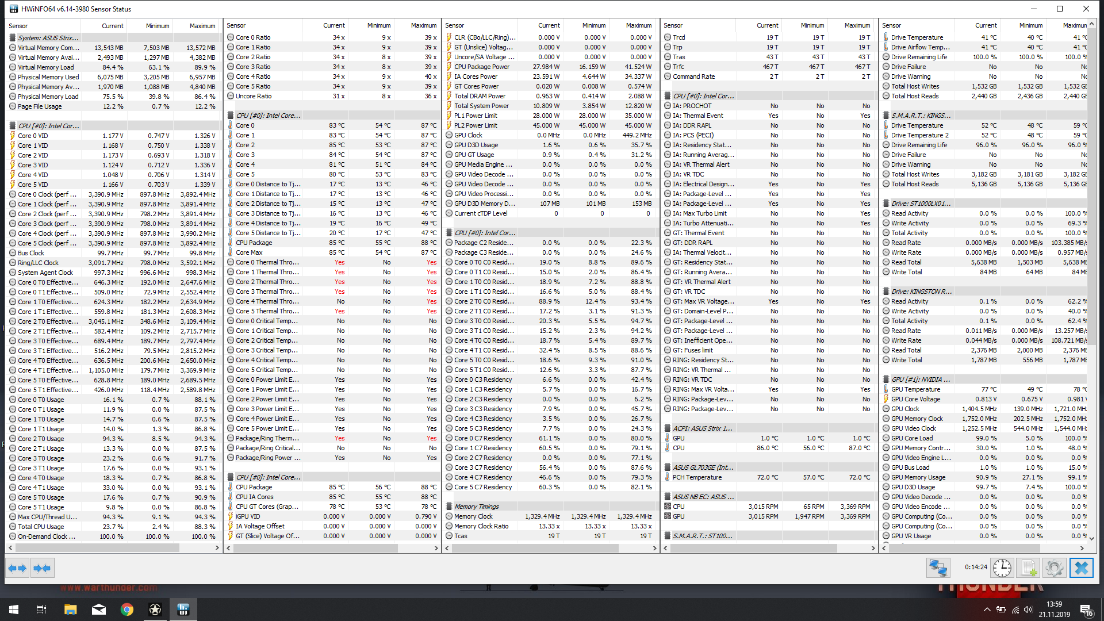Click the lightning icon beside Core 0 VID
This screenshot has width=1104, height=621.
(13, 136)
